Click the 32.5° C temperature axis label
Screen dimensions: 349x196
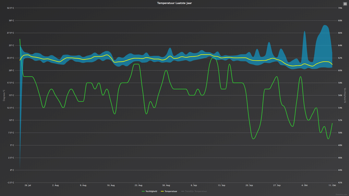(x=10, y=8)
